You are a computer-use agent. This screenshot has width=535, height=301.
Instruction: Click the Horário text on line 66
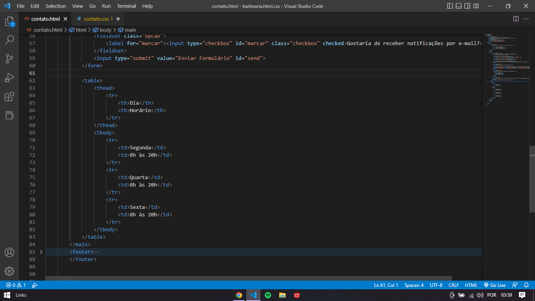pyautogui.click(x=141, y=110)
